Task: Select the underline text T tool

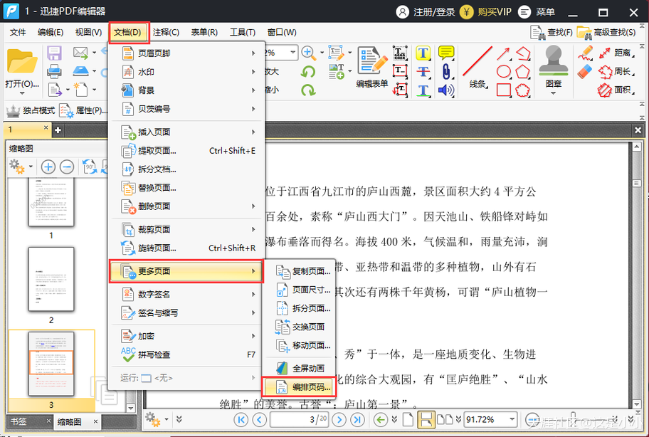Action: (x=423, y=90)
